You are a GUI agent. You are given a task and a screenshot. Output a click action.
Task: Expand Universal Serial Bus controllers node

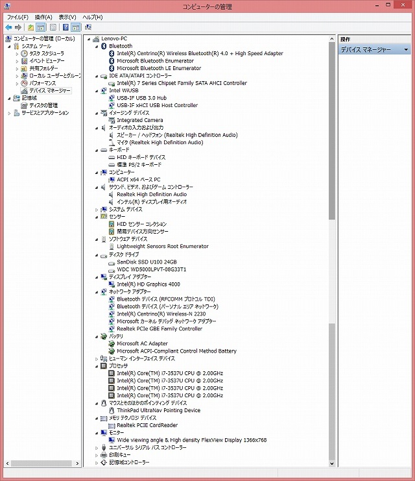[x=97, y=448]
